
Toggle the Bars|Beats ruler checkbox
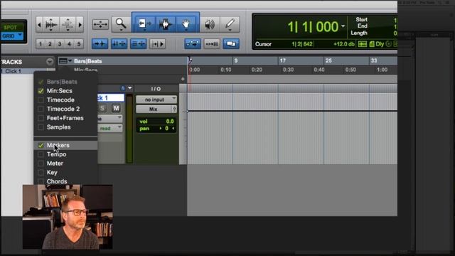point(41,82)
